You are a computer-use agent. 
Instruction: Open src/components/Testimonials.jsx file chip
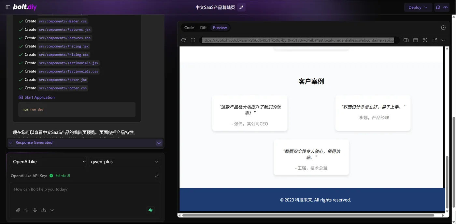[x=68, y=63]
